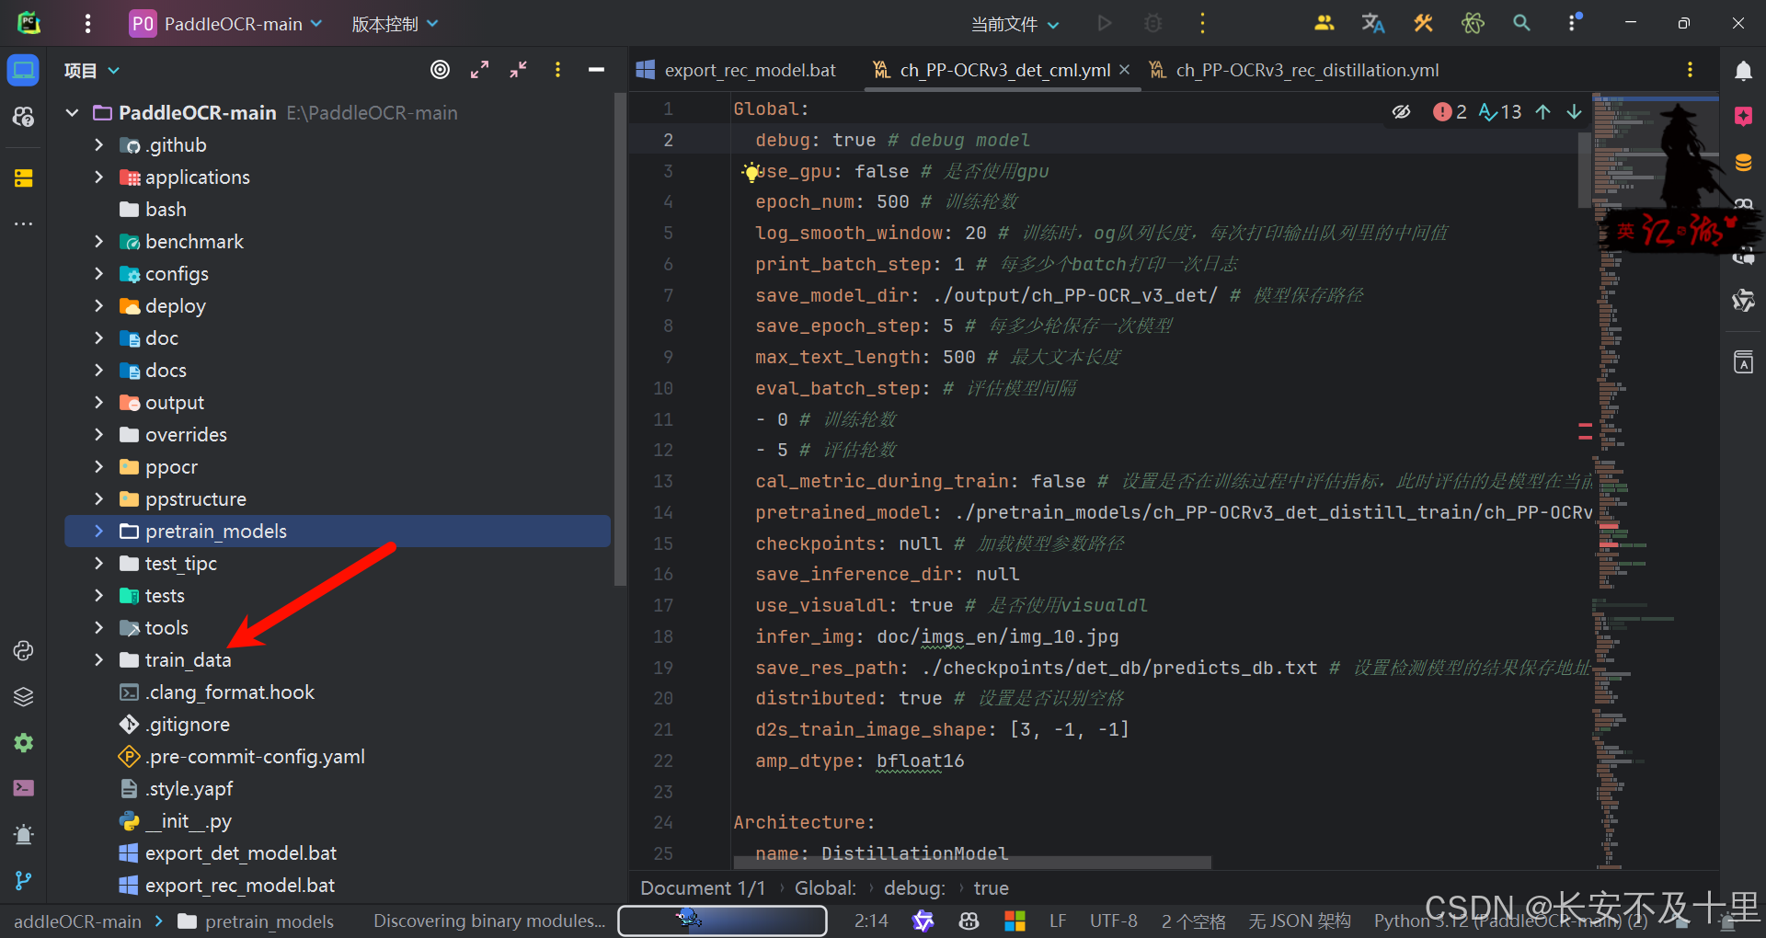Viewport: 1766px width, 938px height.
Task: Open the Code With Me icon
Action: [x=1324, y=24]
